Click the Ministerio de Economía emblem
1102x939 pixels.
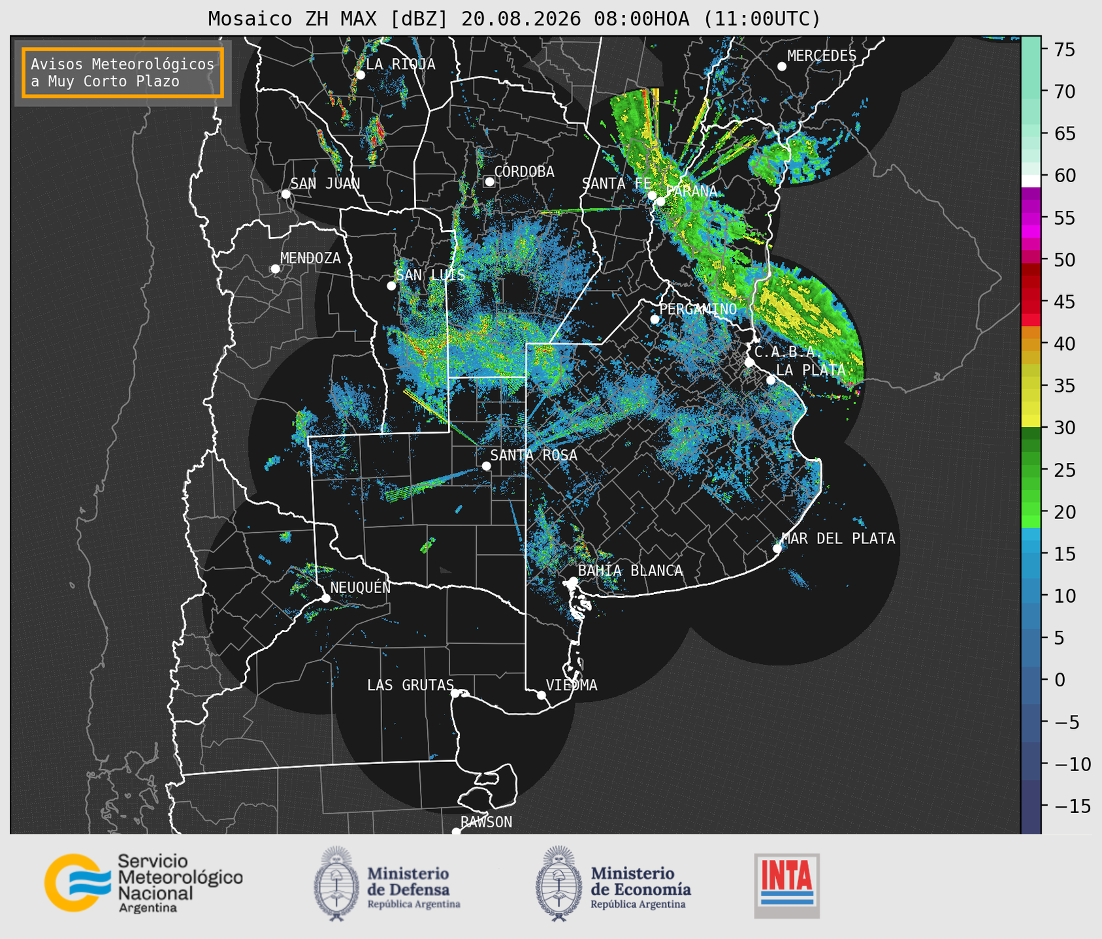pyautogui.click(x=558, y=883)
